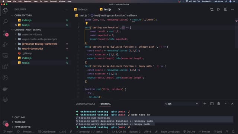Select terminal from the 1: zsh dropdown
This screenshot has width=238, height=134.
click(181, 104)
